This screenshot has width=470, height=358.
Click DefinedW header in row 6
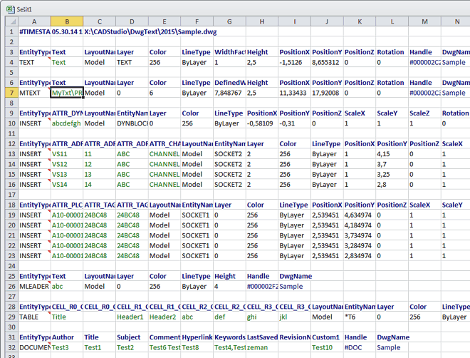(229, 83)
